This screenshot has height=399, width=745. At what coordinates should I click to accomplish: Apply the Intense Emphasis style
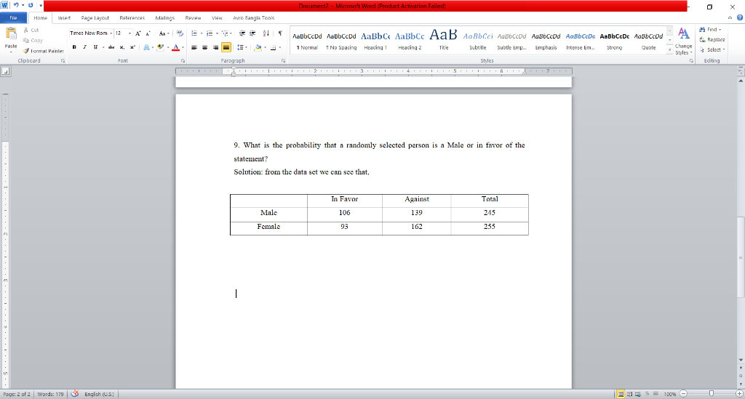580,41
